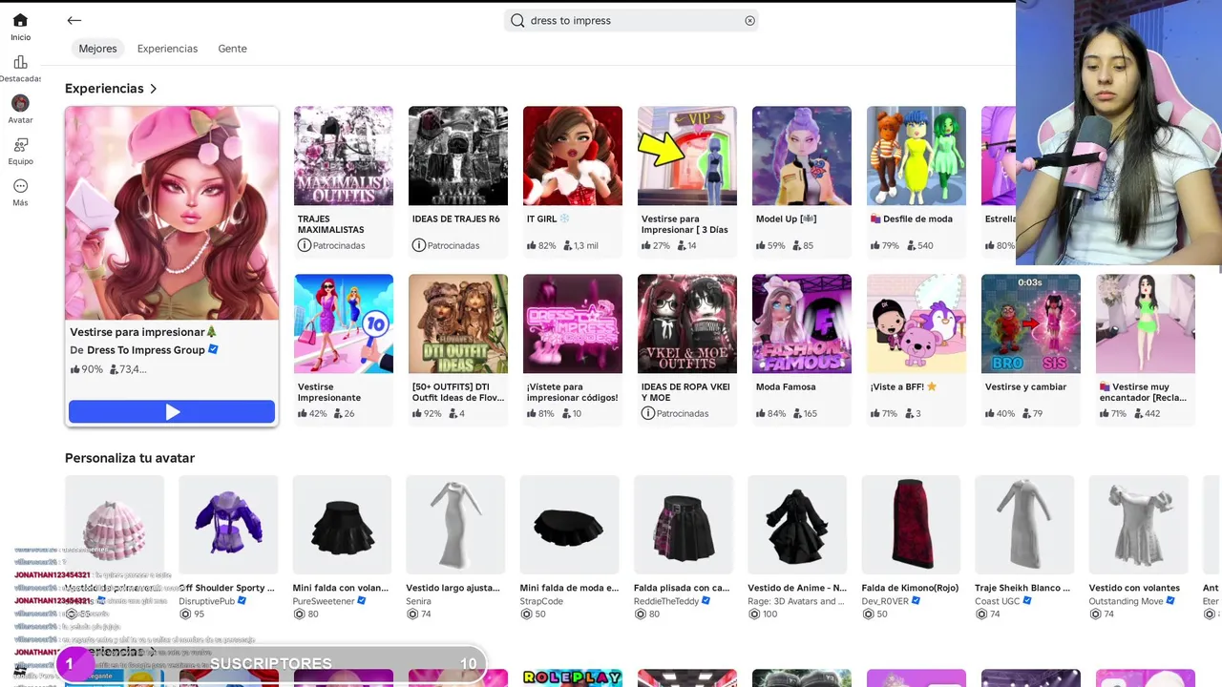Select the Mini falda con volantes black skirt

point(342,525)
